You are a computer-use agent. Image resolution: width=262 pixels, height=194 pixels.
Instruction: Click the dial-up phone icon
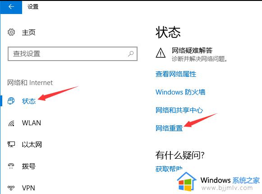click(x=11, y=166)
